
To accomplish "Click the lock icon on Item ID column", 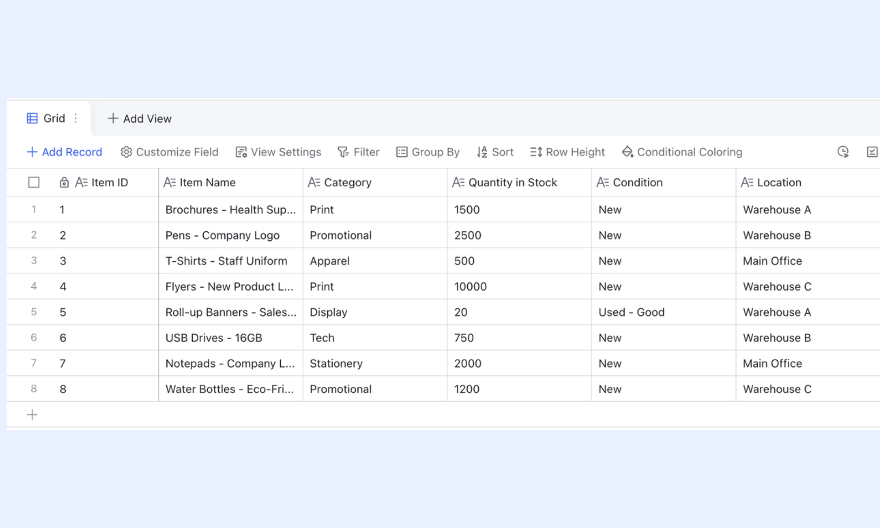I will pyautogui.click(x=64, y=182).
